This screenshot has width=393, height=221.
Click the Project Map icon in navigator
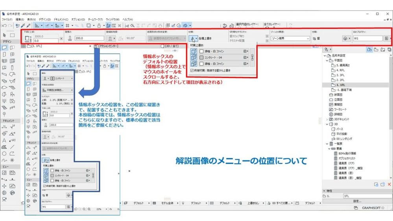(x=369, y=50)
